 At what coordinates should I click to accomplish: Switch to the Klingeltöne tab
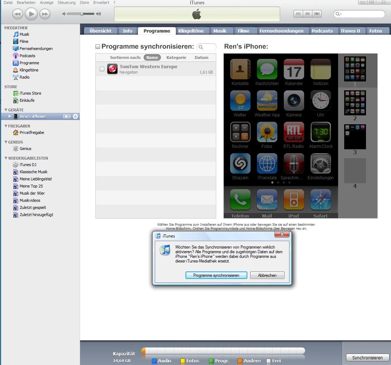191,31
